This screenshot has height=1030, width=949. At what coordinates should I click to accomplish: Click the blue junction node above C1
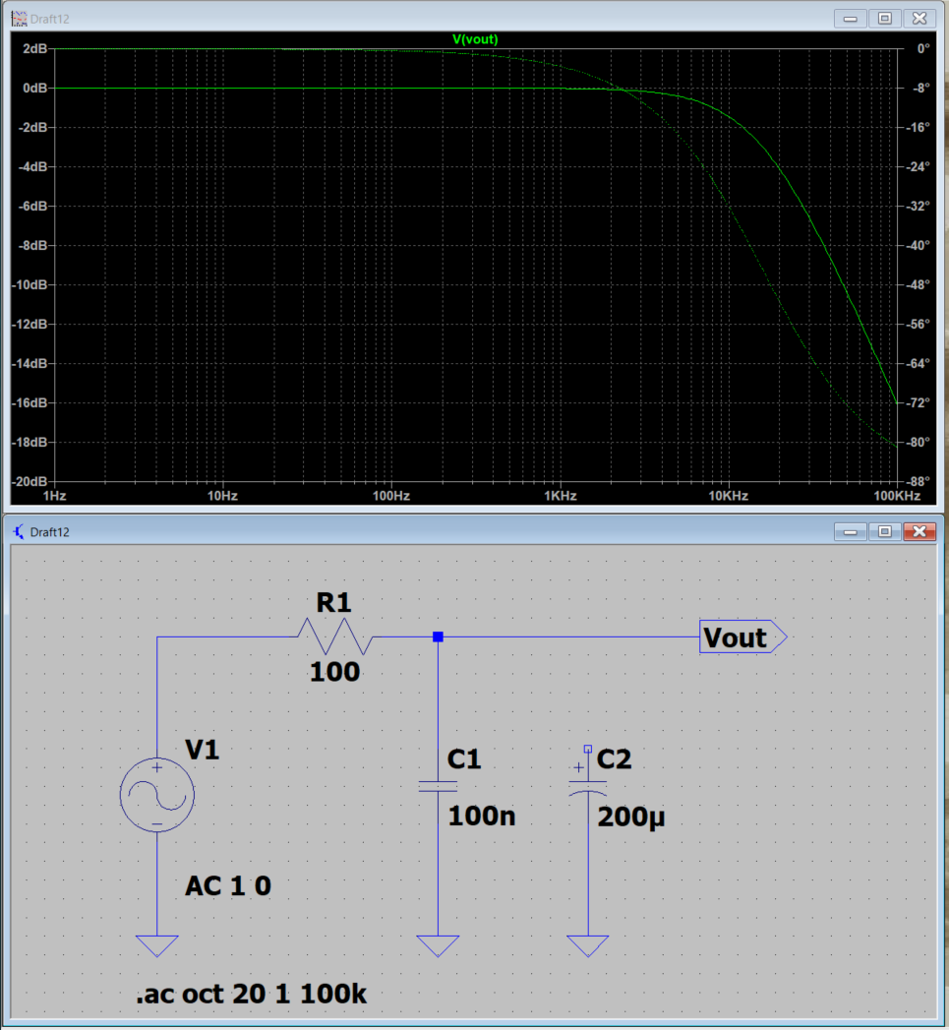[438, 636]
